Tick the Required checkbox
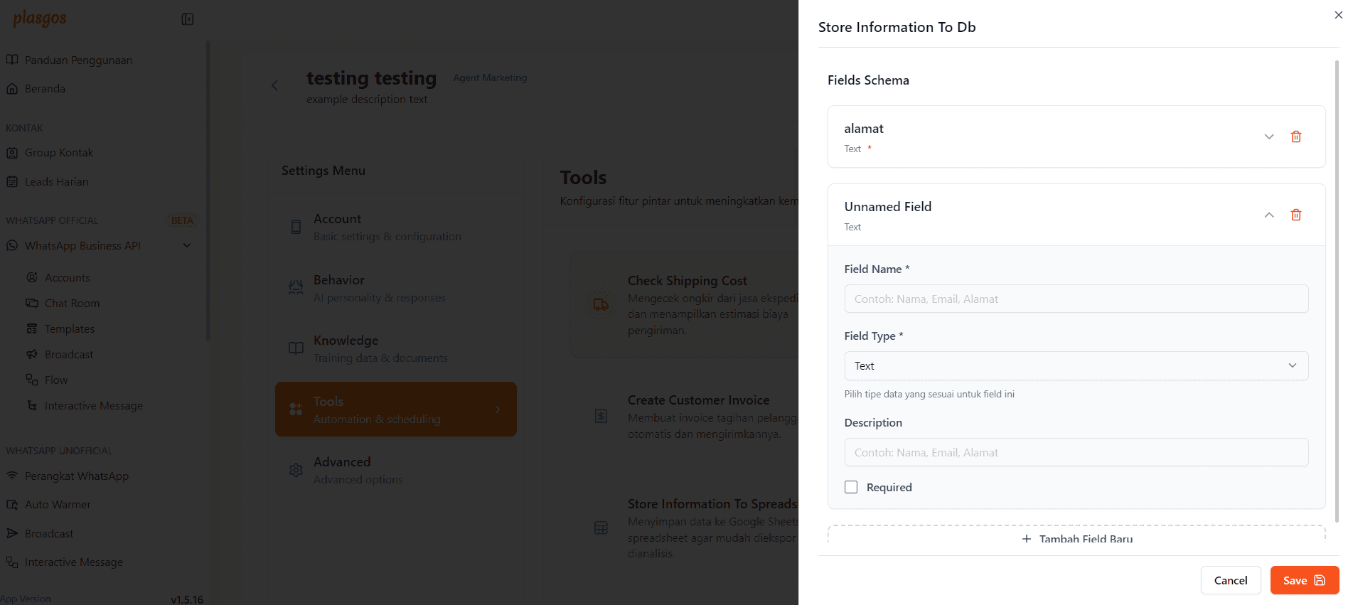1353x605 pixels. [x=851, y=487]
